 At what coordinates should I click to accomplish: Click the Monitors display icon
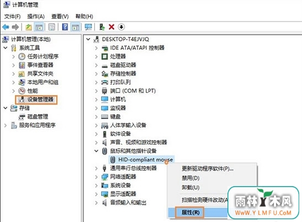[104, 108]
